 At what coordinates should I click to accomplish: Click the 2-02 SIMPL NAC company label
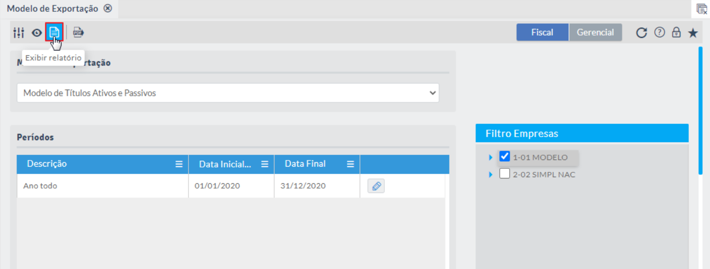pyautogui.click(x=544, y=174)
